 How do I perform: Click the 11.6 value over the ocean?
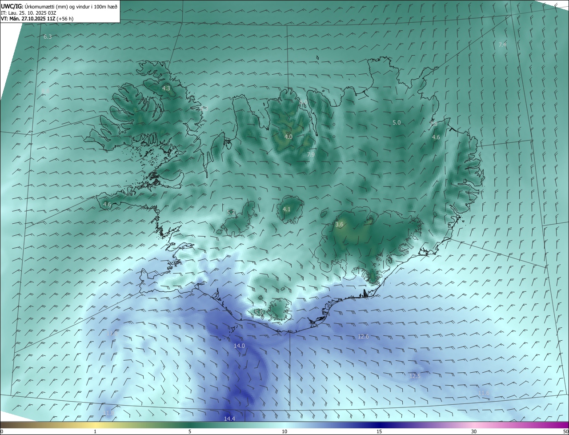tap(484, 393)
